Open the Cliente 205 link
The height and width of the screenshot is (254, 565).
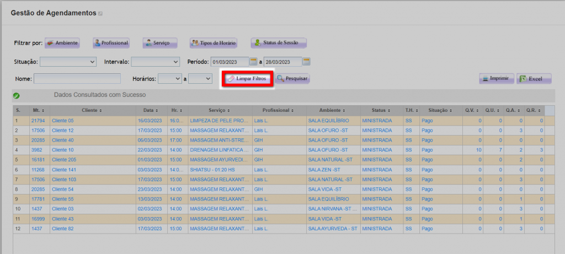click(x=64, y=160)
